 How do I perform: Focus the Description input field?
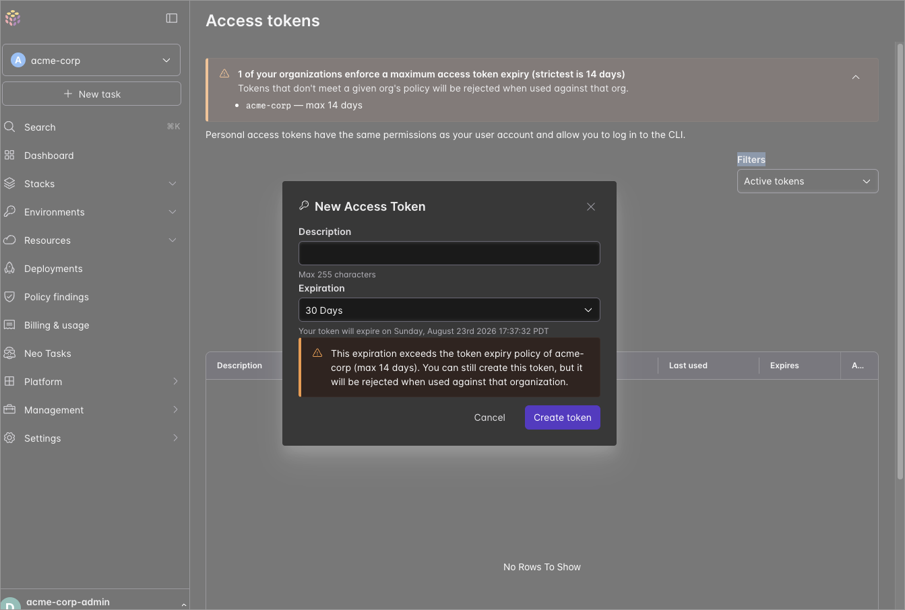pyautogui.click(x=449, y=253)
